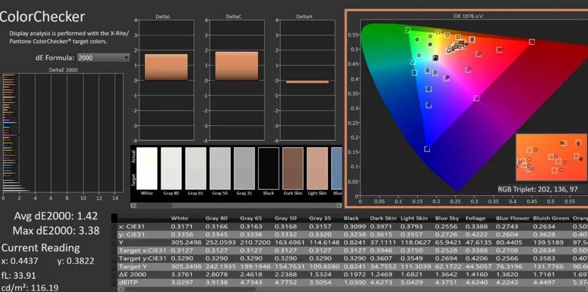Select the Gray 80 color swatch

[x=171, y=168]
